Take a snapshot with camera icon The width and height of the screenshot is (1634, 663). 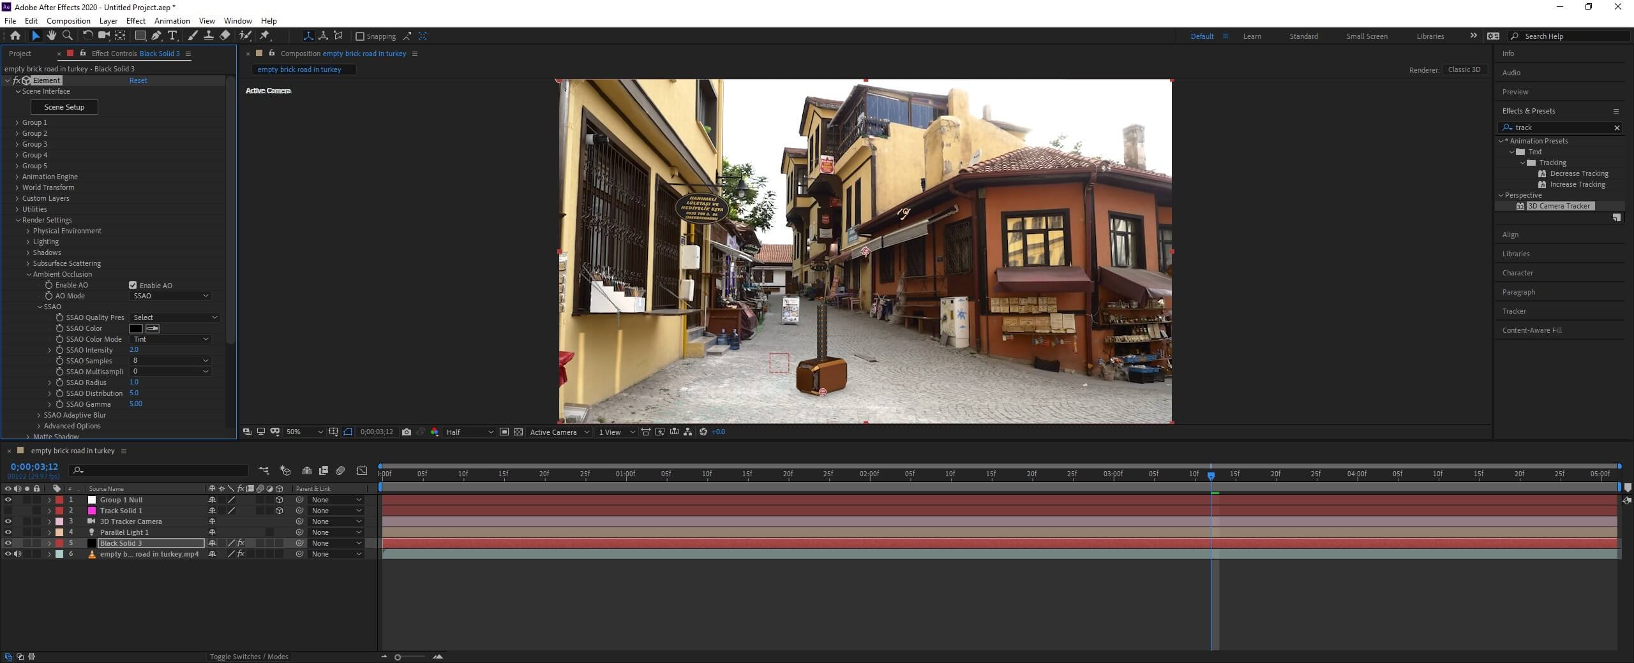click(407, 432)
